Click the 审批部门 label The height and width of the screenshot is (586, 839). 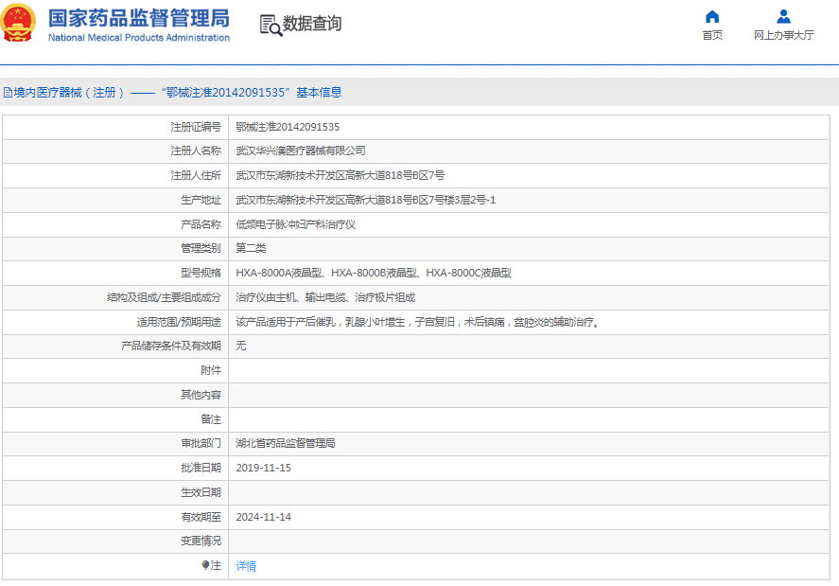point(201,443)
